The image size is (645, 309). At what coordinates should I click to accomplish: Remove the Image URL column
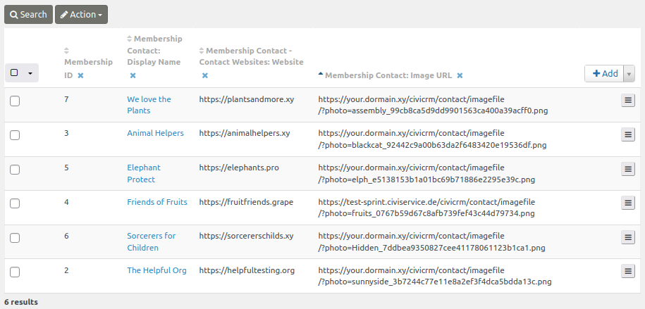pyautogui.click(x=460, y=75)
